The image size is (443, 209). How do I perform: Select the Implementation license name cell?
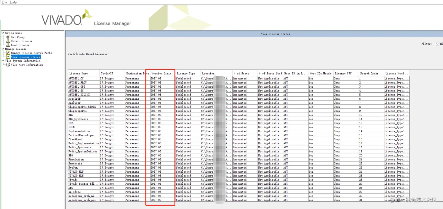point(84,131)
